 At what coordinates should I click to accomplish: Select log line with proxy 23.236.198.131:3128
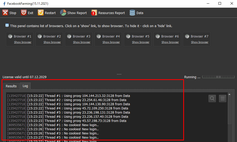tap(69, 112)
